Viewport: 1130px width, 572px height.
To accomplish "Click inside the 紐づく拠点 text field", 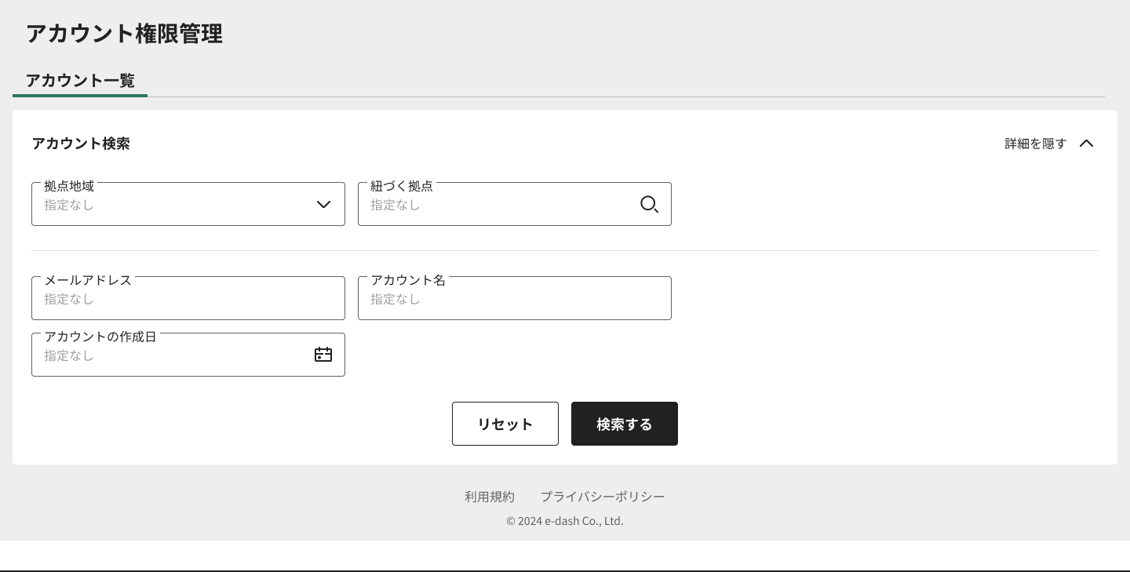I will tap(494, 205).
